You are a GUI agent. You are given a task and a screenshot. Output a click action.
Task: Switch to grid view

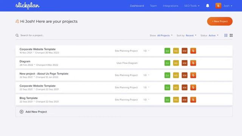click(x=231, y=35)
